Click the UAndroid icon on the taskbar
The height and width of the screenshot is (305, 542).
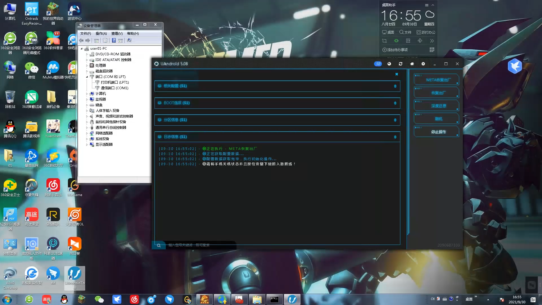coord(292,299)
